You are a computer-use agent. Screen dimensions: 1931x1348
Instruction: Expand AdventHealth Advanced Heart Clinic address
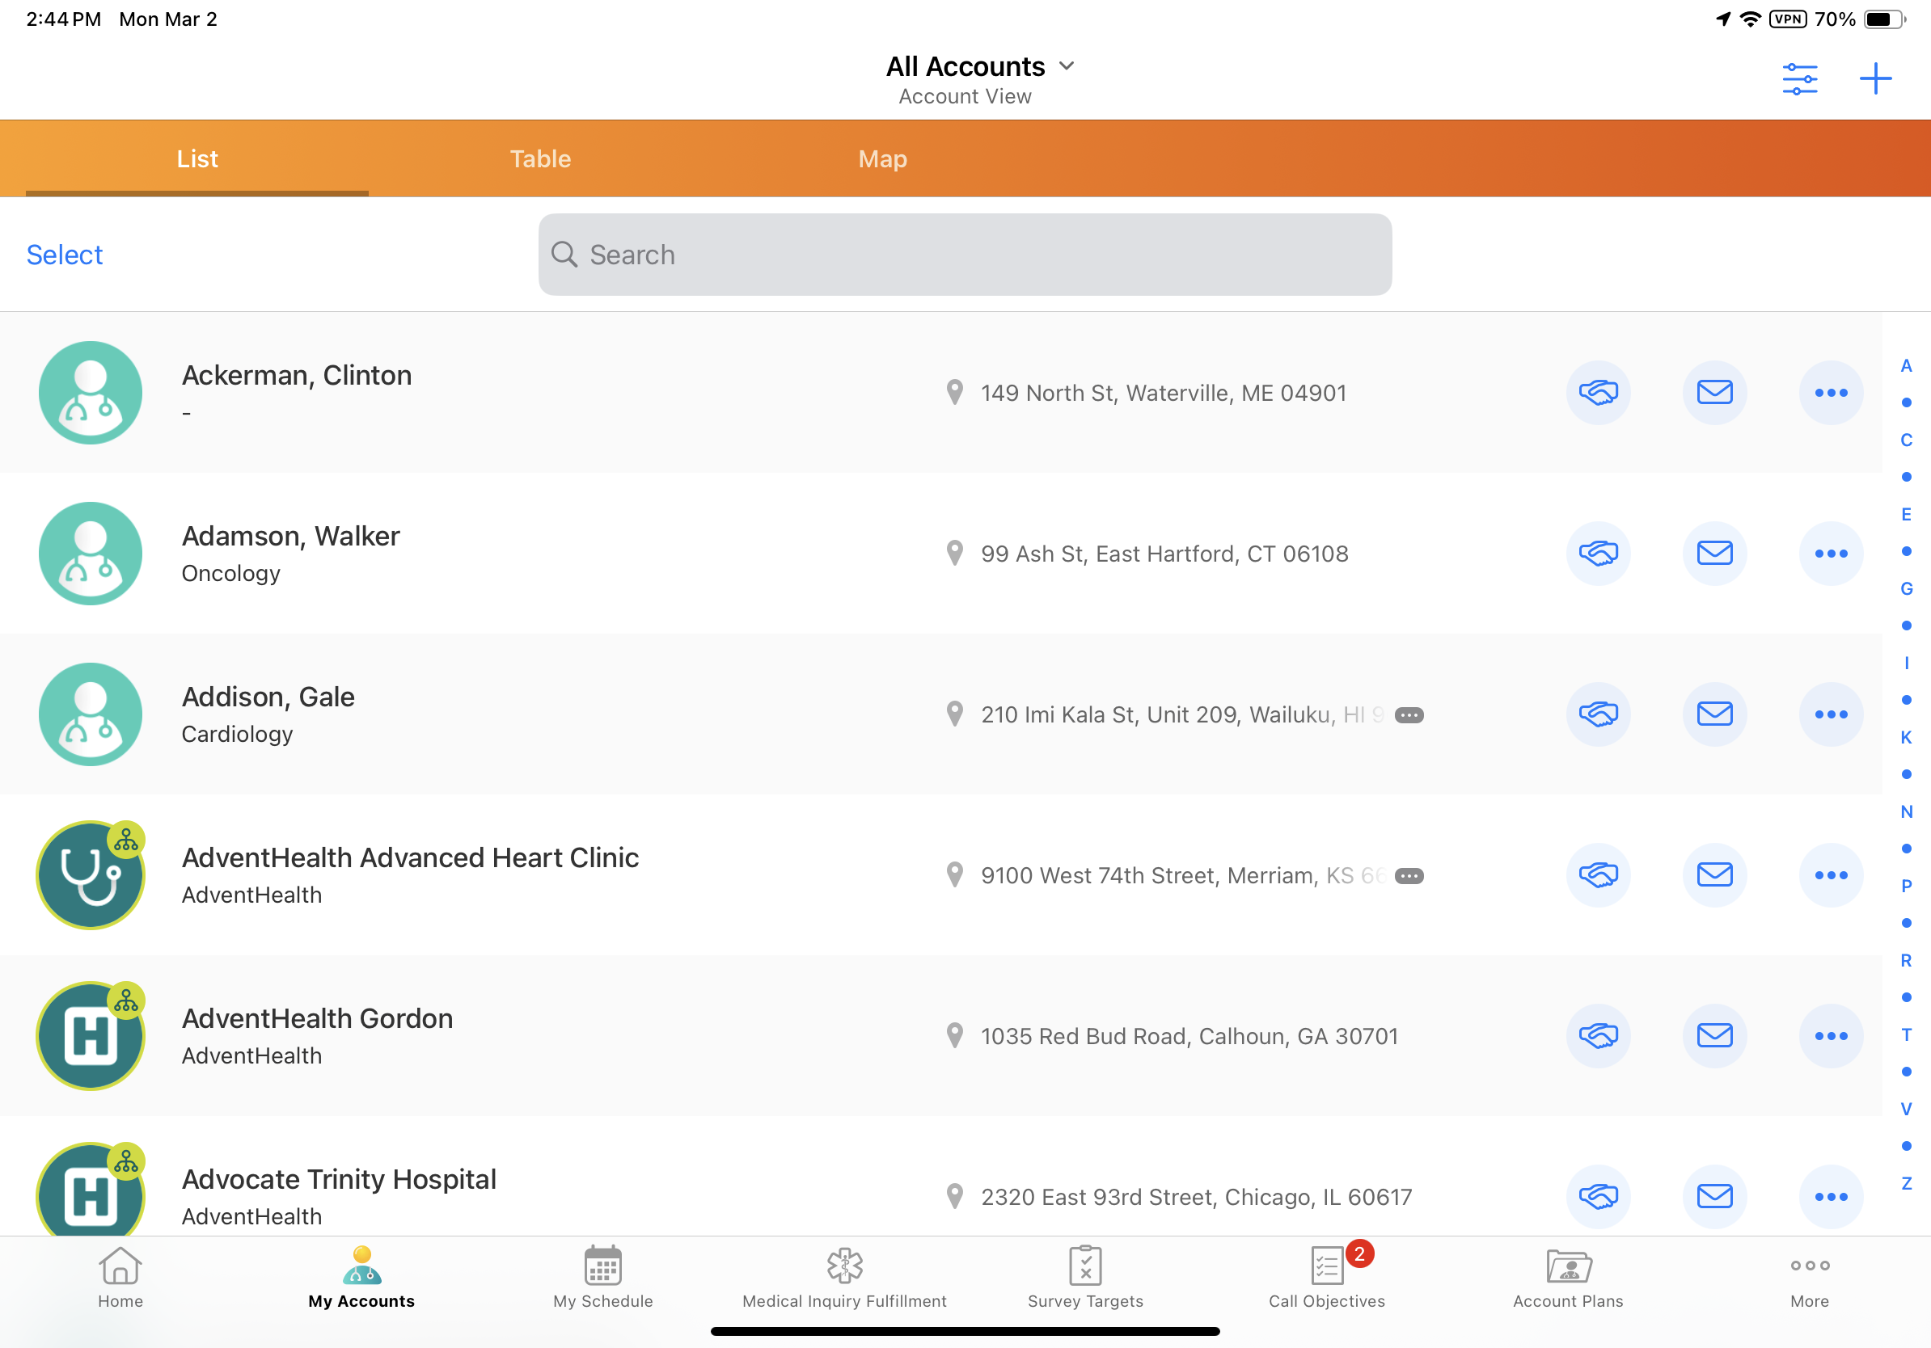coord(1409,876)
